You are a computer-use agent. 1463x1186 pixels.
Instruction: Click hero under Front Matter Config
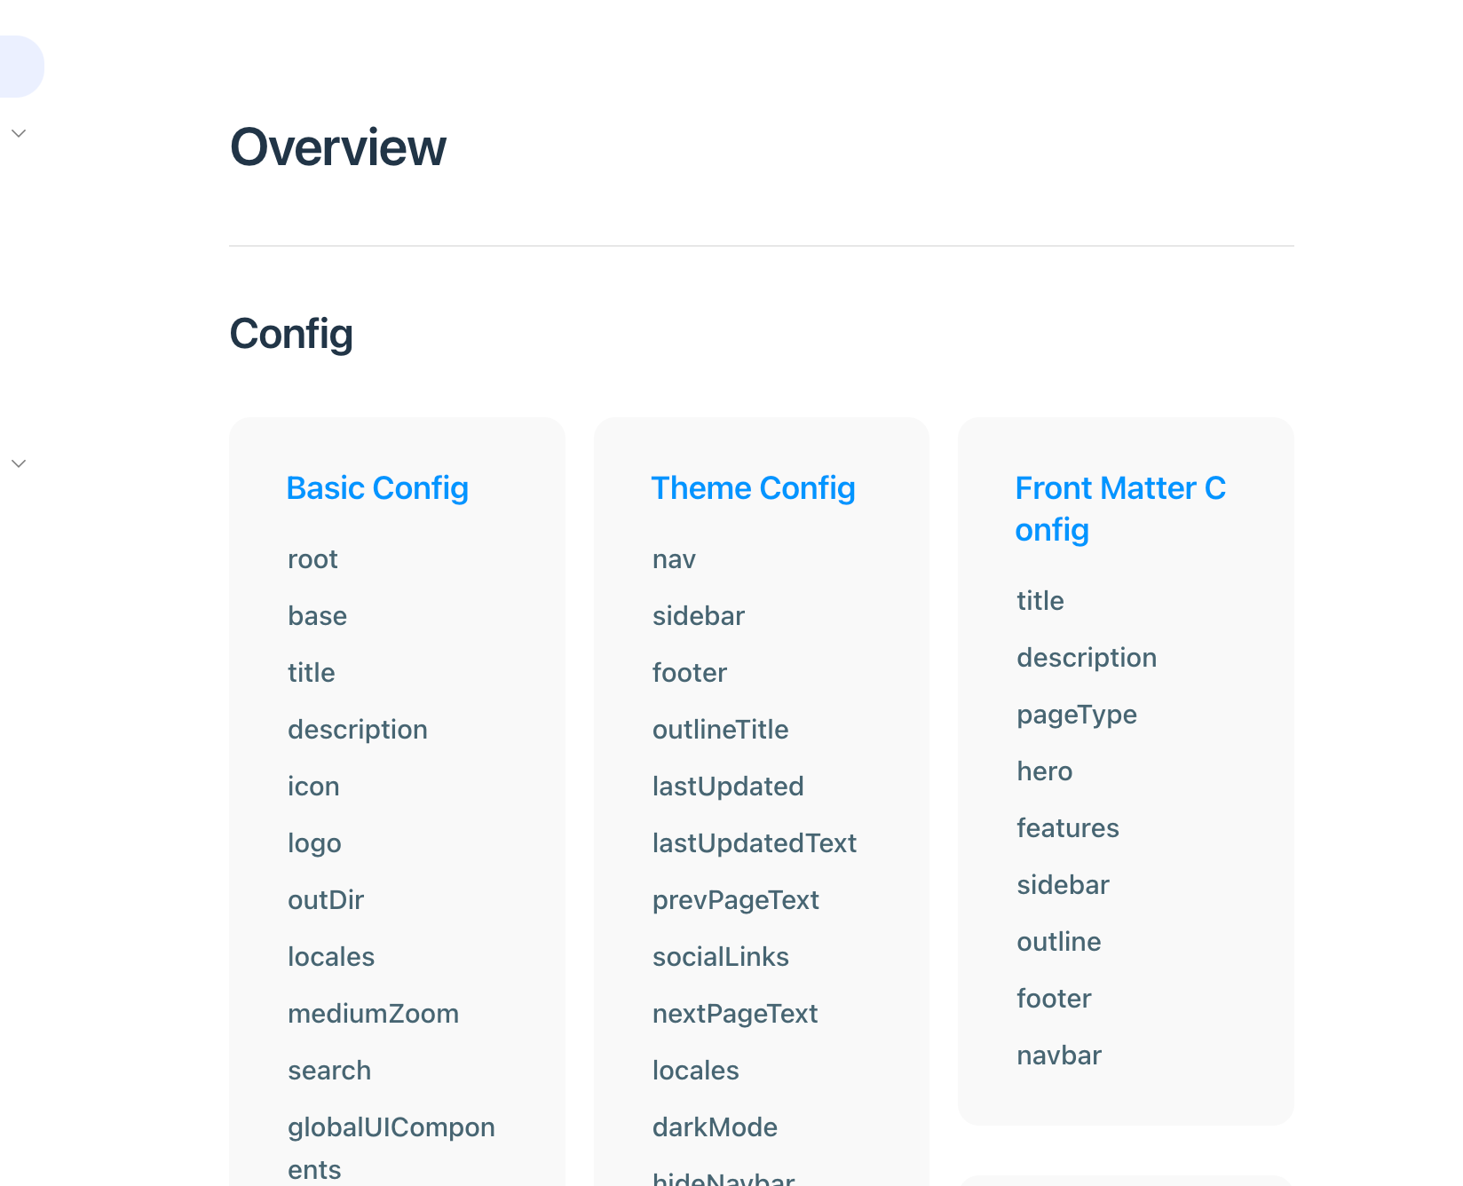[x=1044, y=771]
